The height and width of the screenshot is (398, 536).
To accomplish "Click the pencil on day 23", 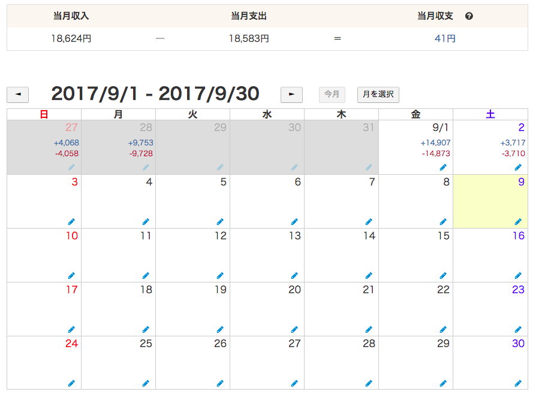I will click(x=518, y=329).
